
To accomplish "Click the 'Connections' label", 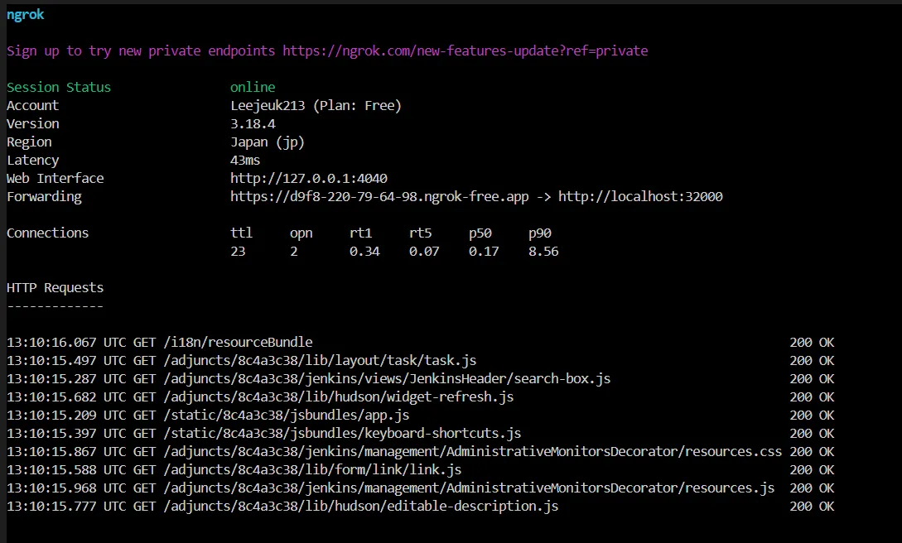I will [48, 233].
